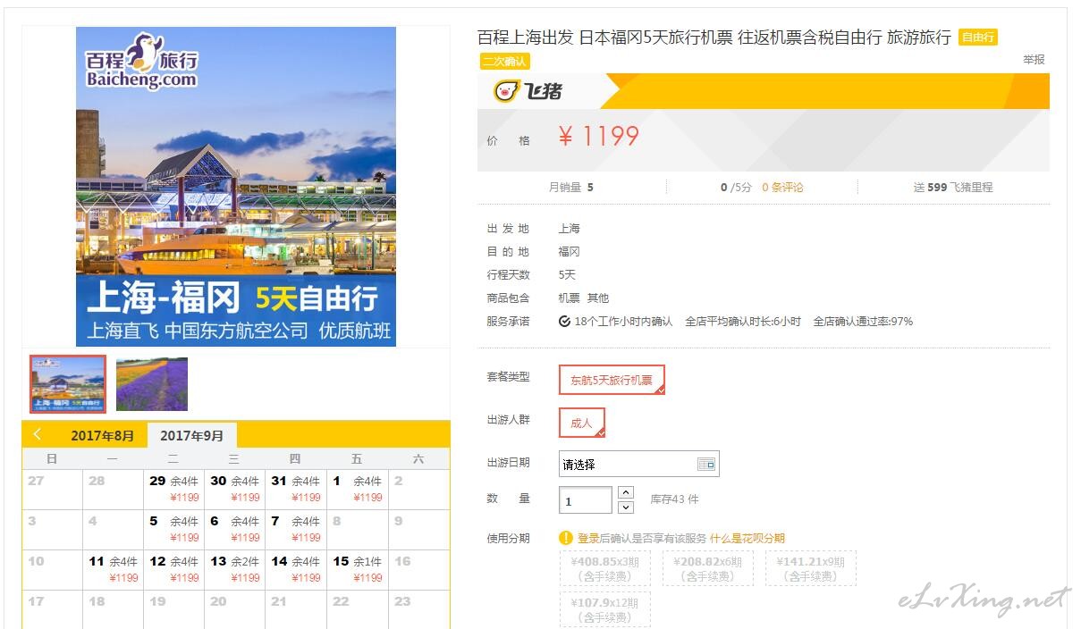Choose the ¥141.21x9期 installment option
The image size is (1081, 629).
(810, 568)
